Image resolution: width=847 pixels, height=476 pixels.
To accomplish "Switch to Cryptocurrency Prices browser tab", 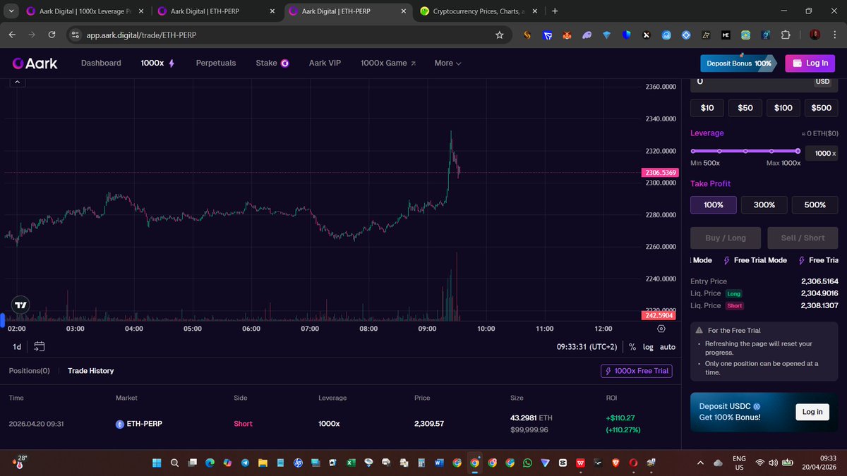I will [x=478, y=11].
